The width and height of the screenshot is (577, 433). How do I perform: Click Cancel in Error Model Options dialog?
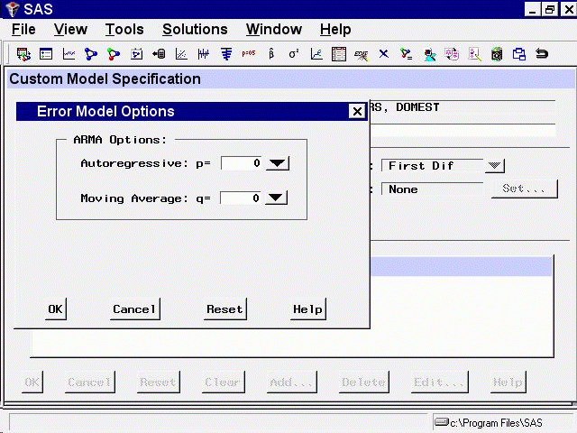pyautogui.click(x=134, y=309)
